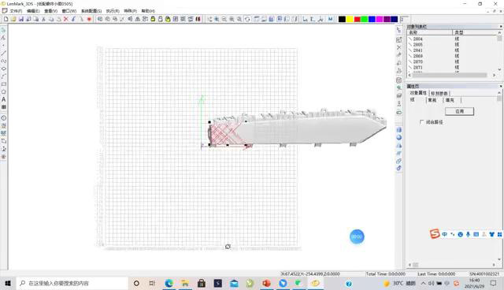The width and height of the screenshot is (504, 290).
Task: Click object list right scroll arrow
Action: pos(494,75)
